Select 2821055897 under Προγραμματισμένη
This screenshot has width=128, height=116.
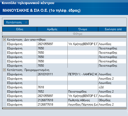(x=52, y=96)
